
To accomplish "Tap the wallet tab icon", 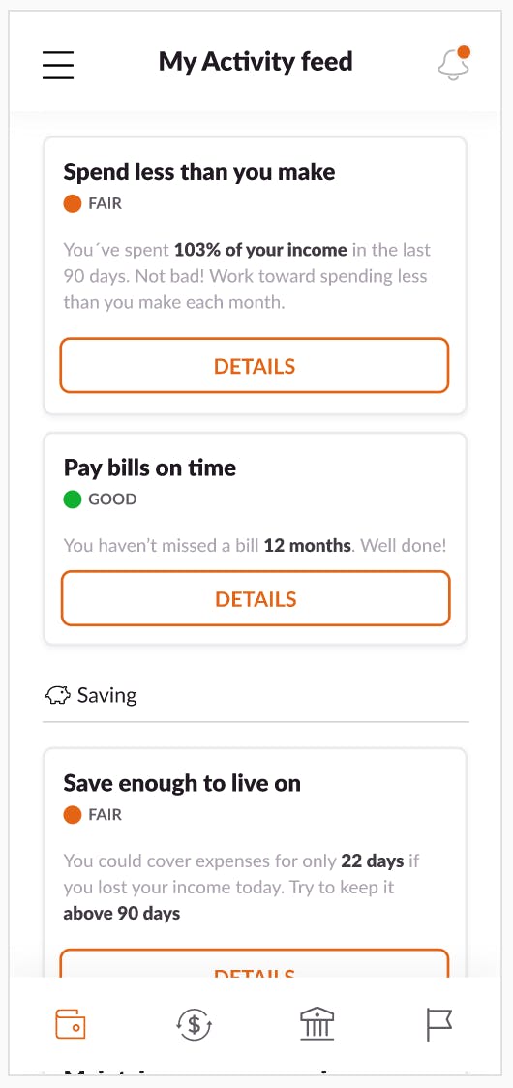I will [70, 1023].
